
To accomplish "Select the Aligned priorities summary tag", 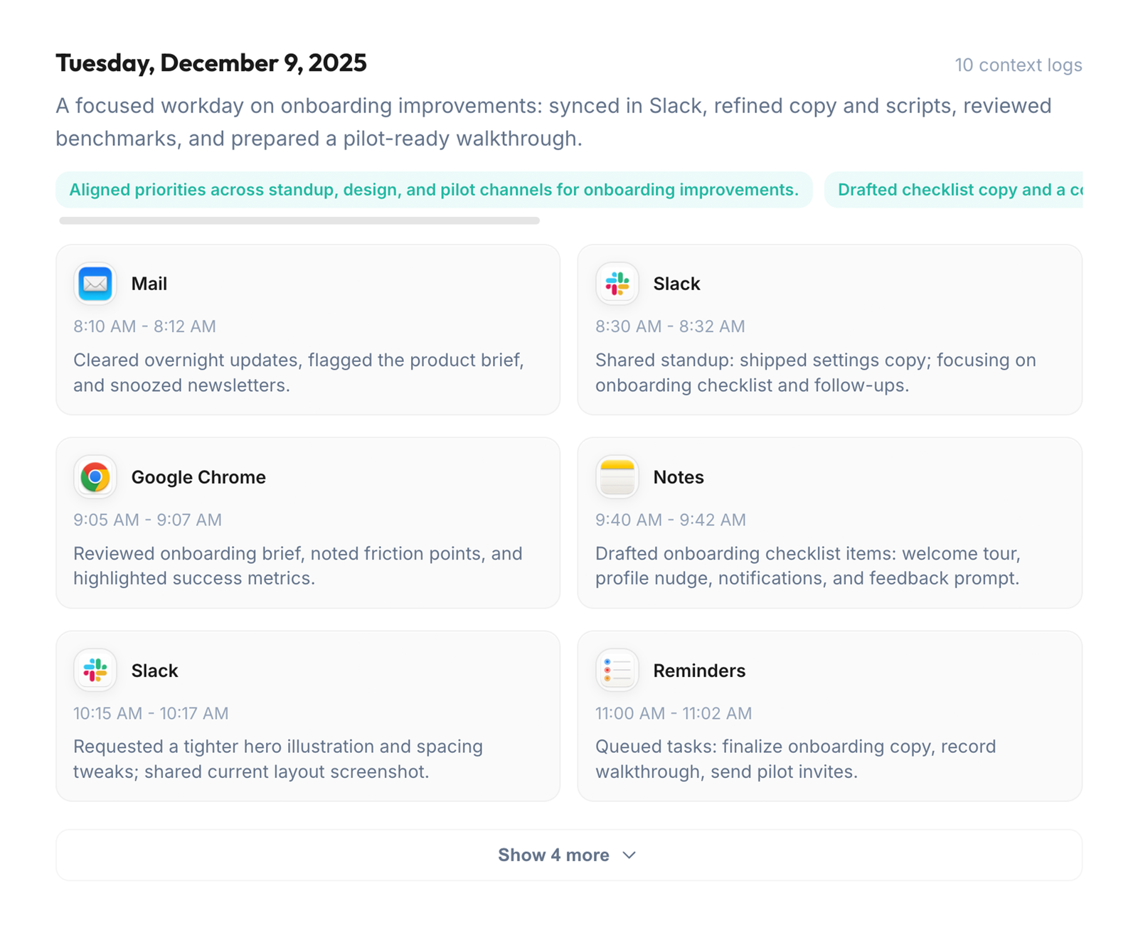I will 434,190.
